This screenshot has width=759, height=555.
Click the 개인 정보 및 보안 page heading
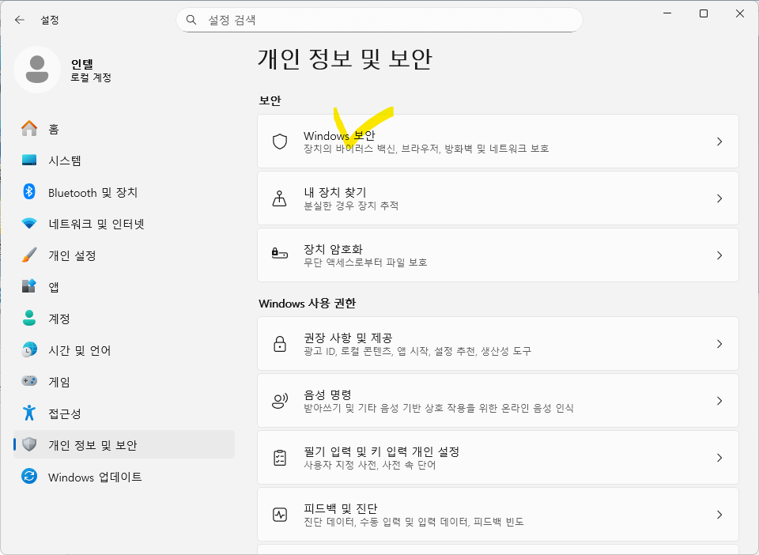(x=344, y=59)
